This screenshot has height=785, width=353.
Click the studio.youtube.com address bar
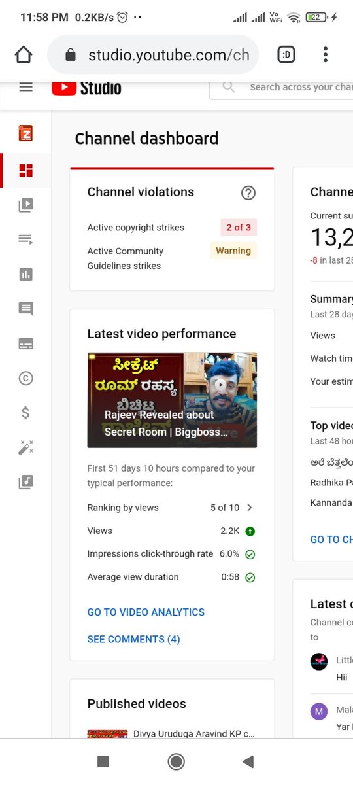click(153, 55)
